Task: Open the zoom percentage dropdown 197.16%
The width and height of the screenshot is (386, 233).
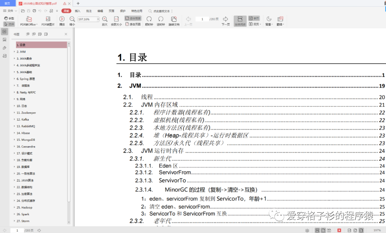Action: point(98,19)
